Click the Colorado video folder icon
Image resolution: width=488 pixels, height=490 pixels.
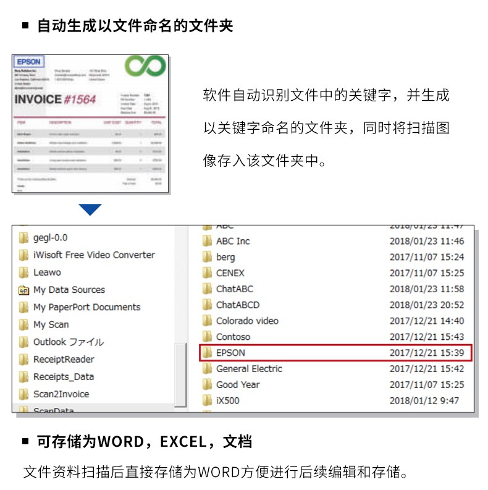(207, 321)
